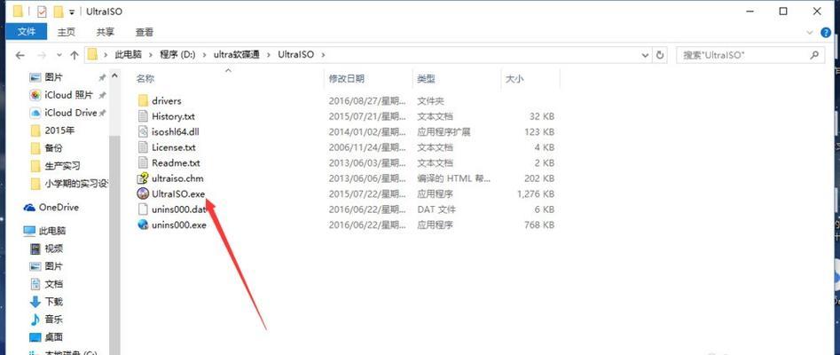
Task: Select the License.txt file icon
Action: (143, 147)
